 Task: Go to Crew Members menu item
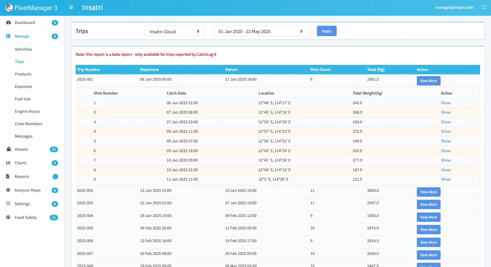29,124
